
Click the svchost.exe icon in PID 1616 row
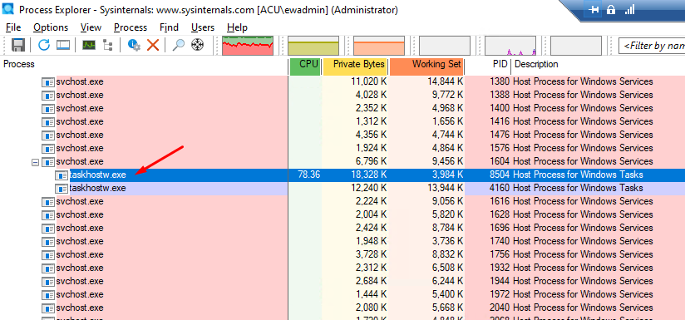[x=48, y=202]
